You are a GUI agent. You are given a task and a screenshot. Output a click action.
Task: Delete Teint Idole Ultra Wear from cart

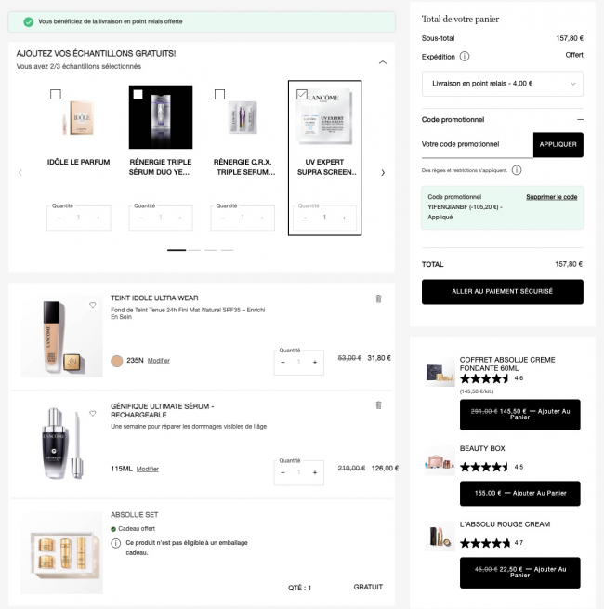click(378, 298)
